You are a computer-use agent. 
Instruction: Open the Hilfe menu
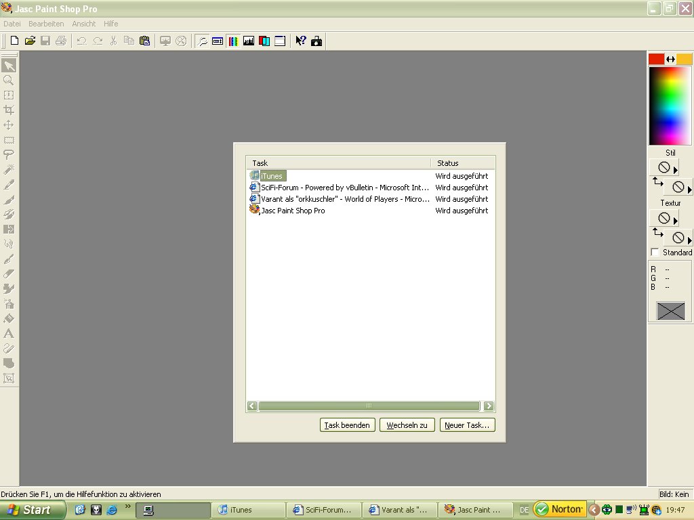[x=110, y=24]
